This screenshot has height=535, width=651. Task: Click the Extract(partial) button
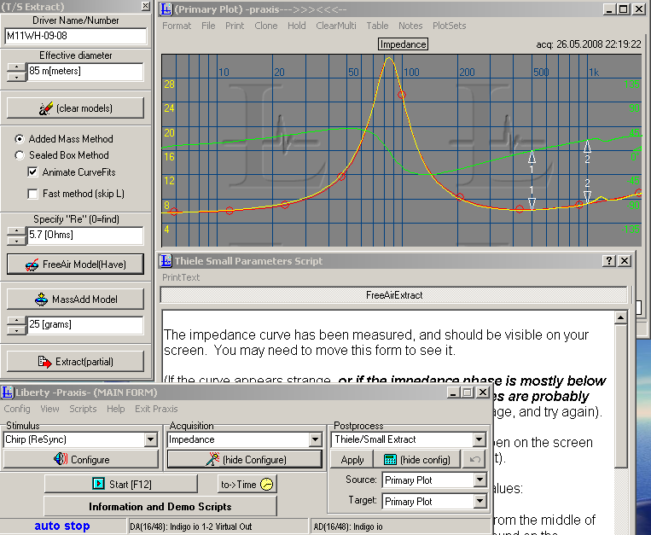(x=75, y=362)
